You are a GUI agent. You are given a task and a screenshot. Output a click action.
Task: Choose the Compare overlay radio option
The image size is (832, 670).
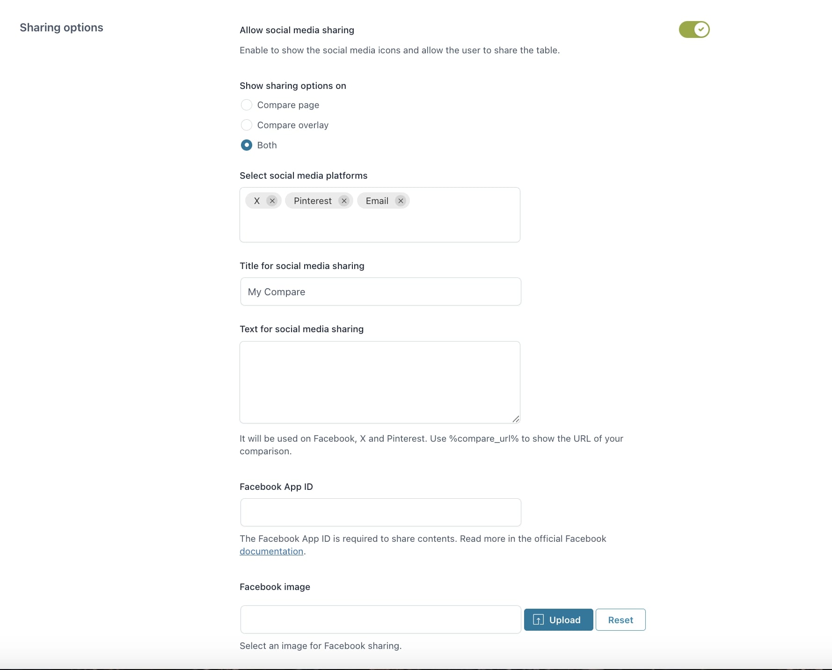click(x=247, y=125)
